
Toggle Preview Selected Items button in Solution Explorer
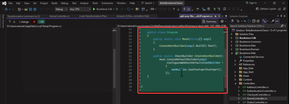point(277,21)
